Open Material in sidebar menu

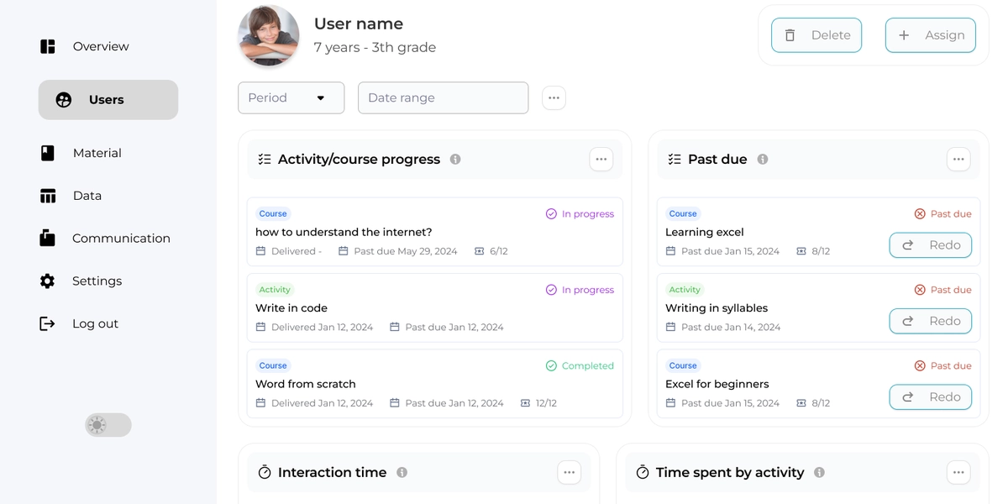pos(97,153)
